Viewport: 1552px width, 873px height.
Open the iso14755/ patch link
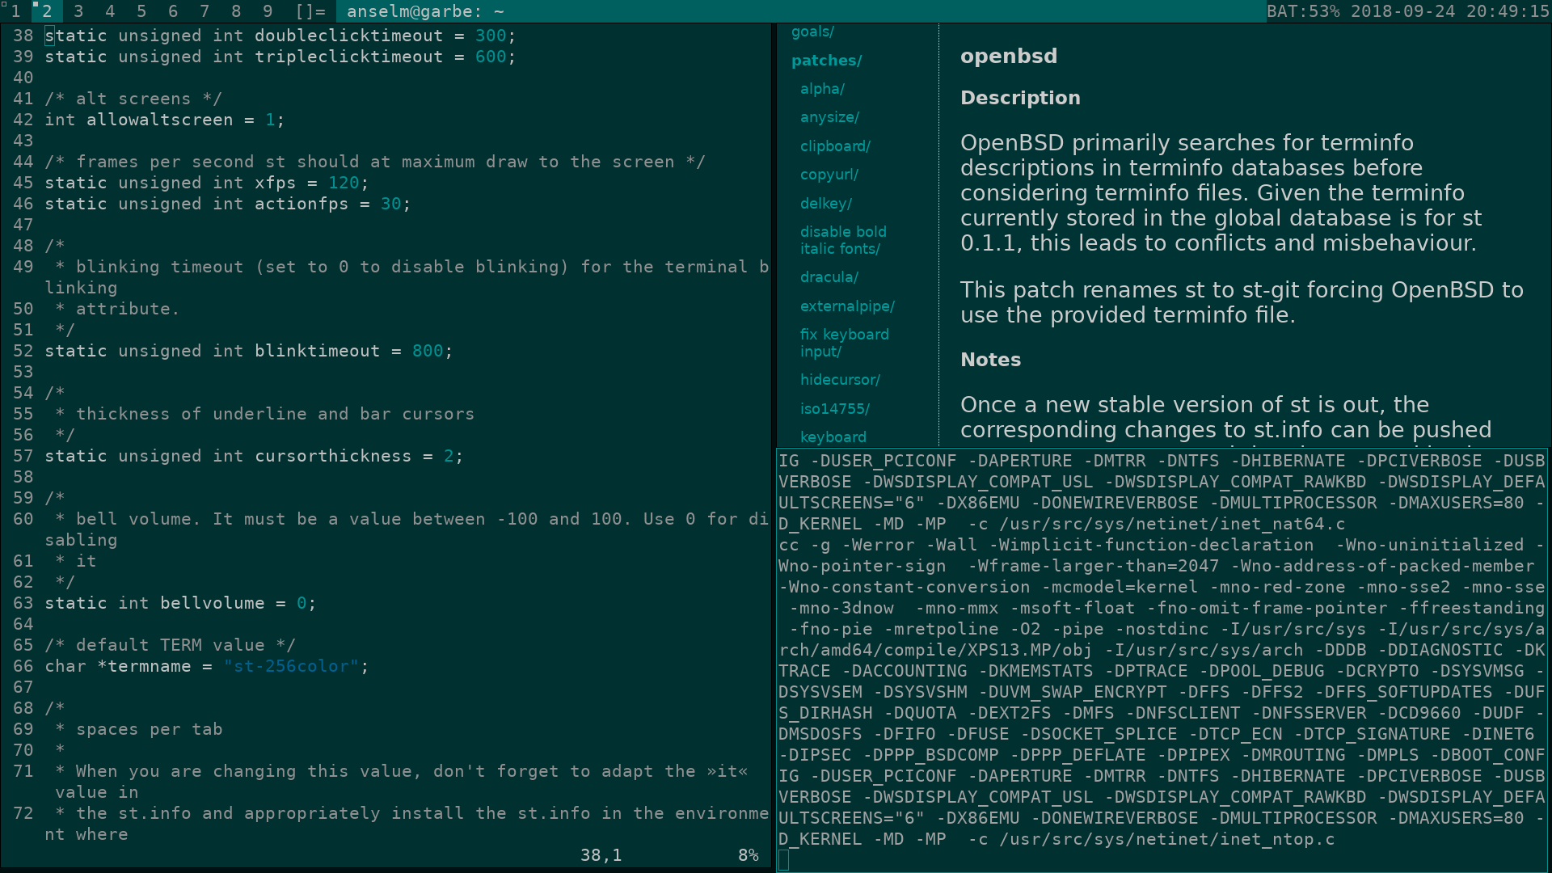835,409
